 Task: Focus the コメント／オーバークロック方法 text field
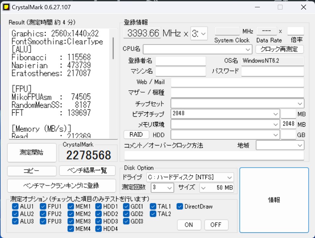pyautogui.click(x=214, y=155)
